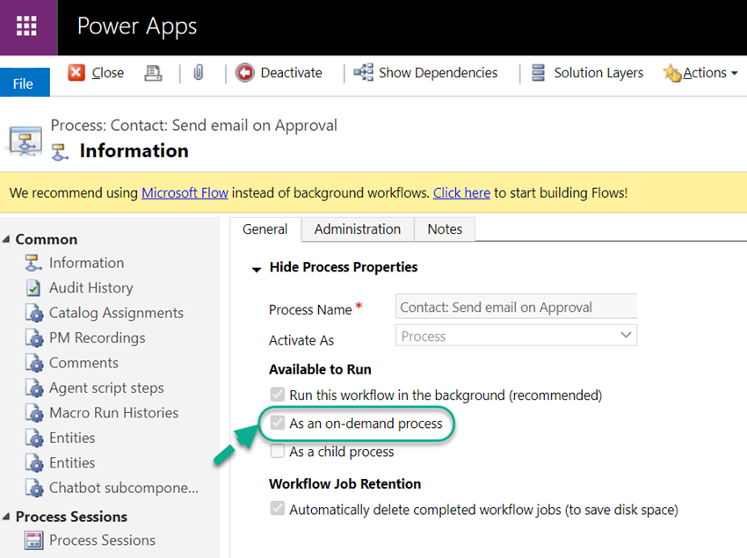This screenshot has width=747, height=558.
Task: Toggle 'As an on-demand process' option
Action: pyautogui.click(x=278, y=424)
